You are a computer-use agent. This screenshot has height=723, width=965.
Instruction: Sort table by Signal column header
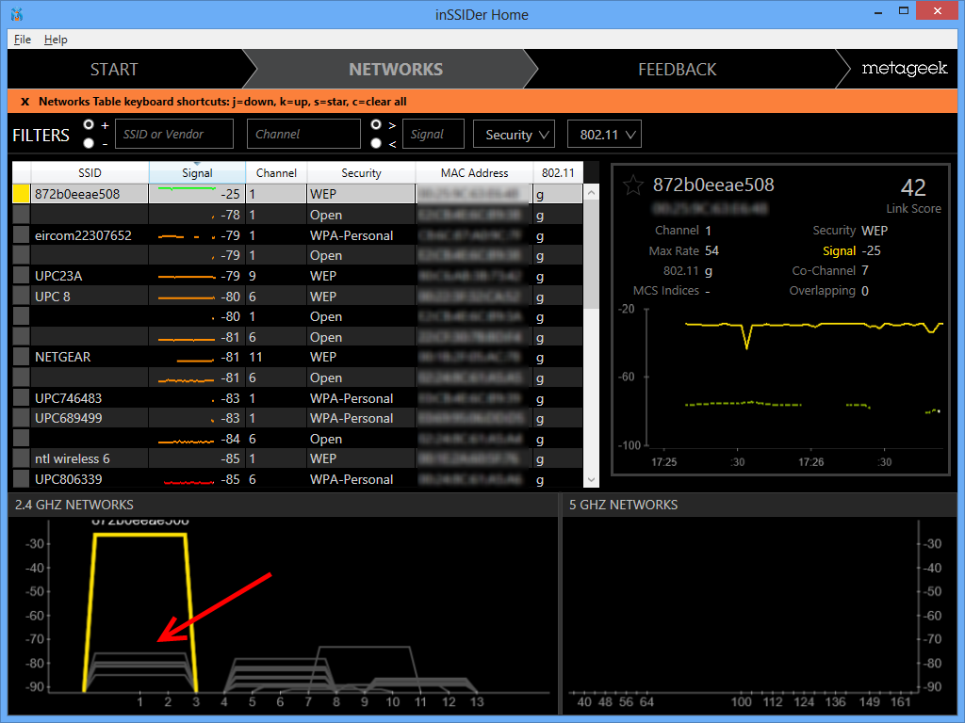[x=197, y=173]
